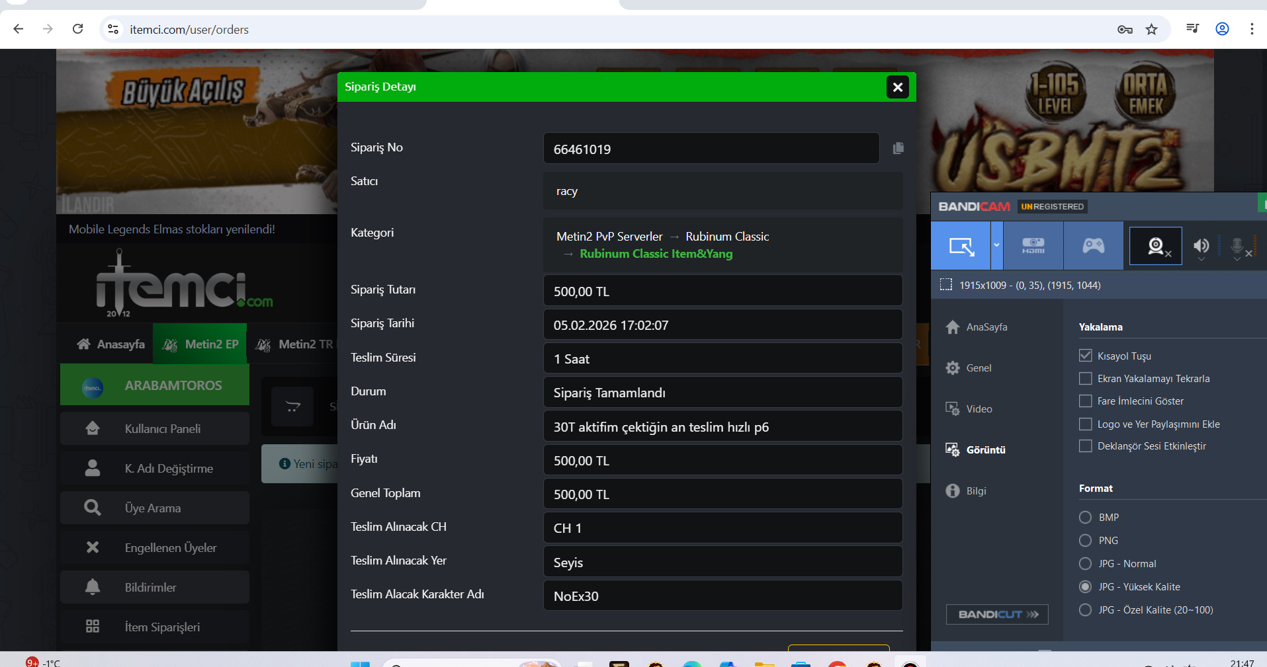The image size is (1267, 667).
Task: Go to Anasayfa in site navigation
Action: tap(110, 344)
